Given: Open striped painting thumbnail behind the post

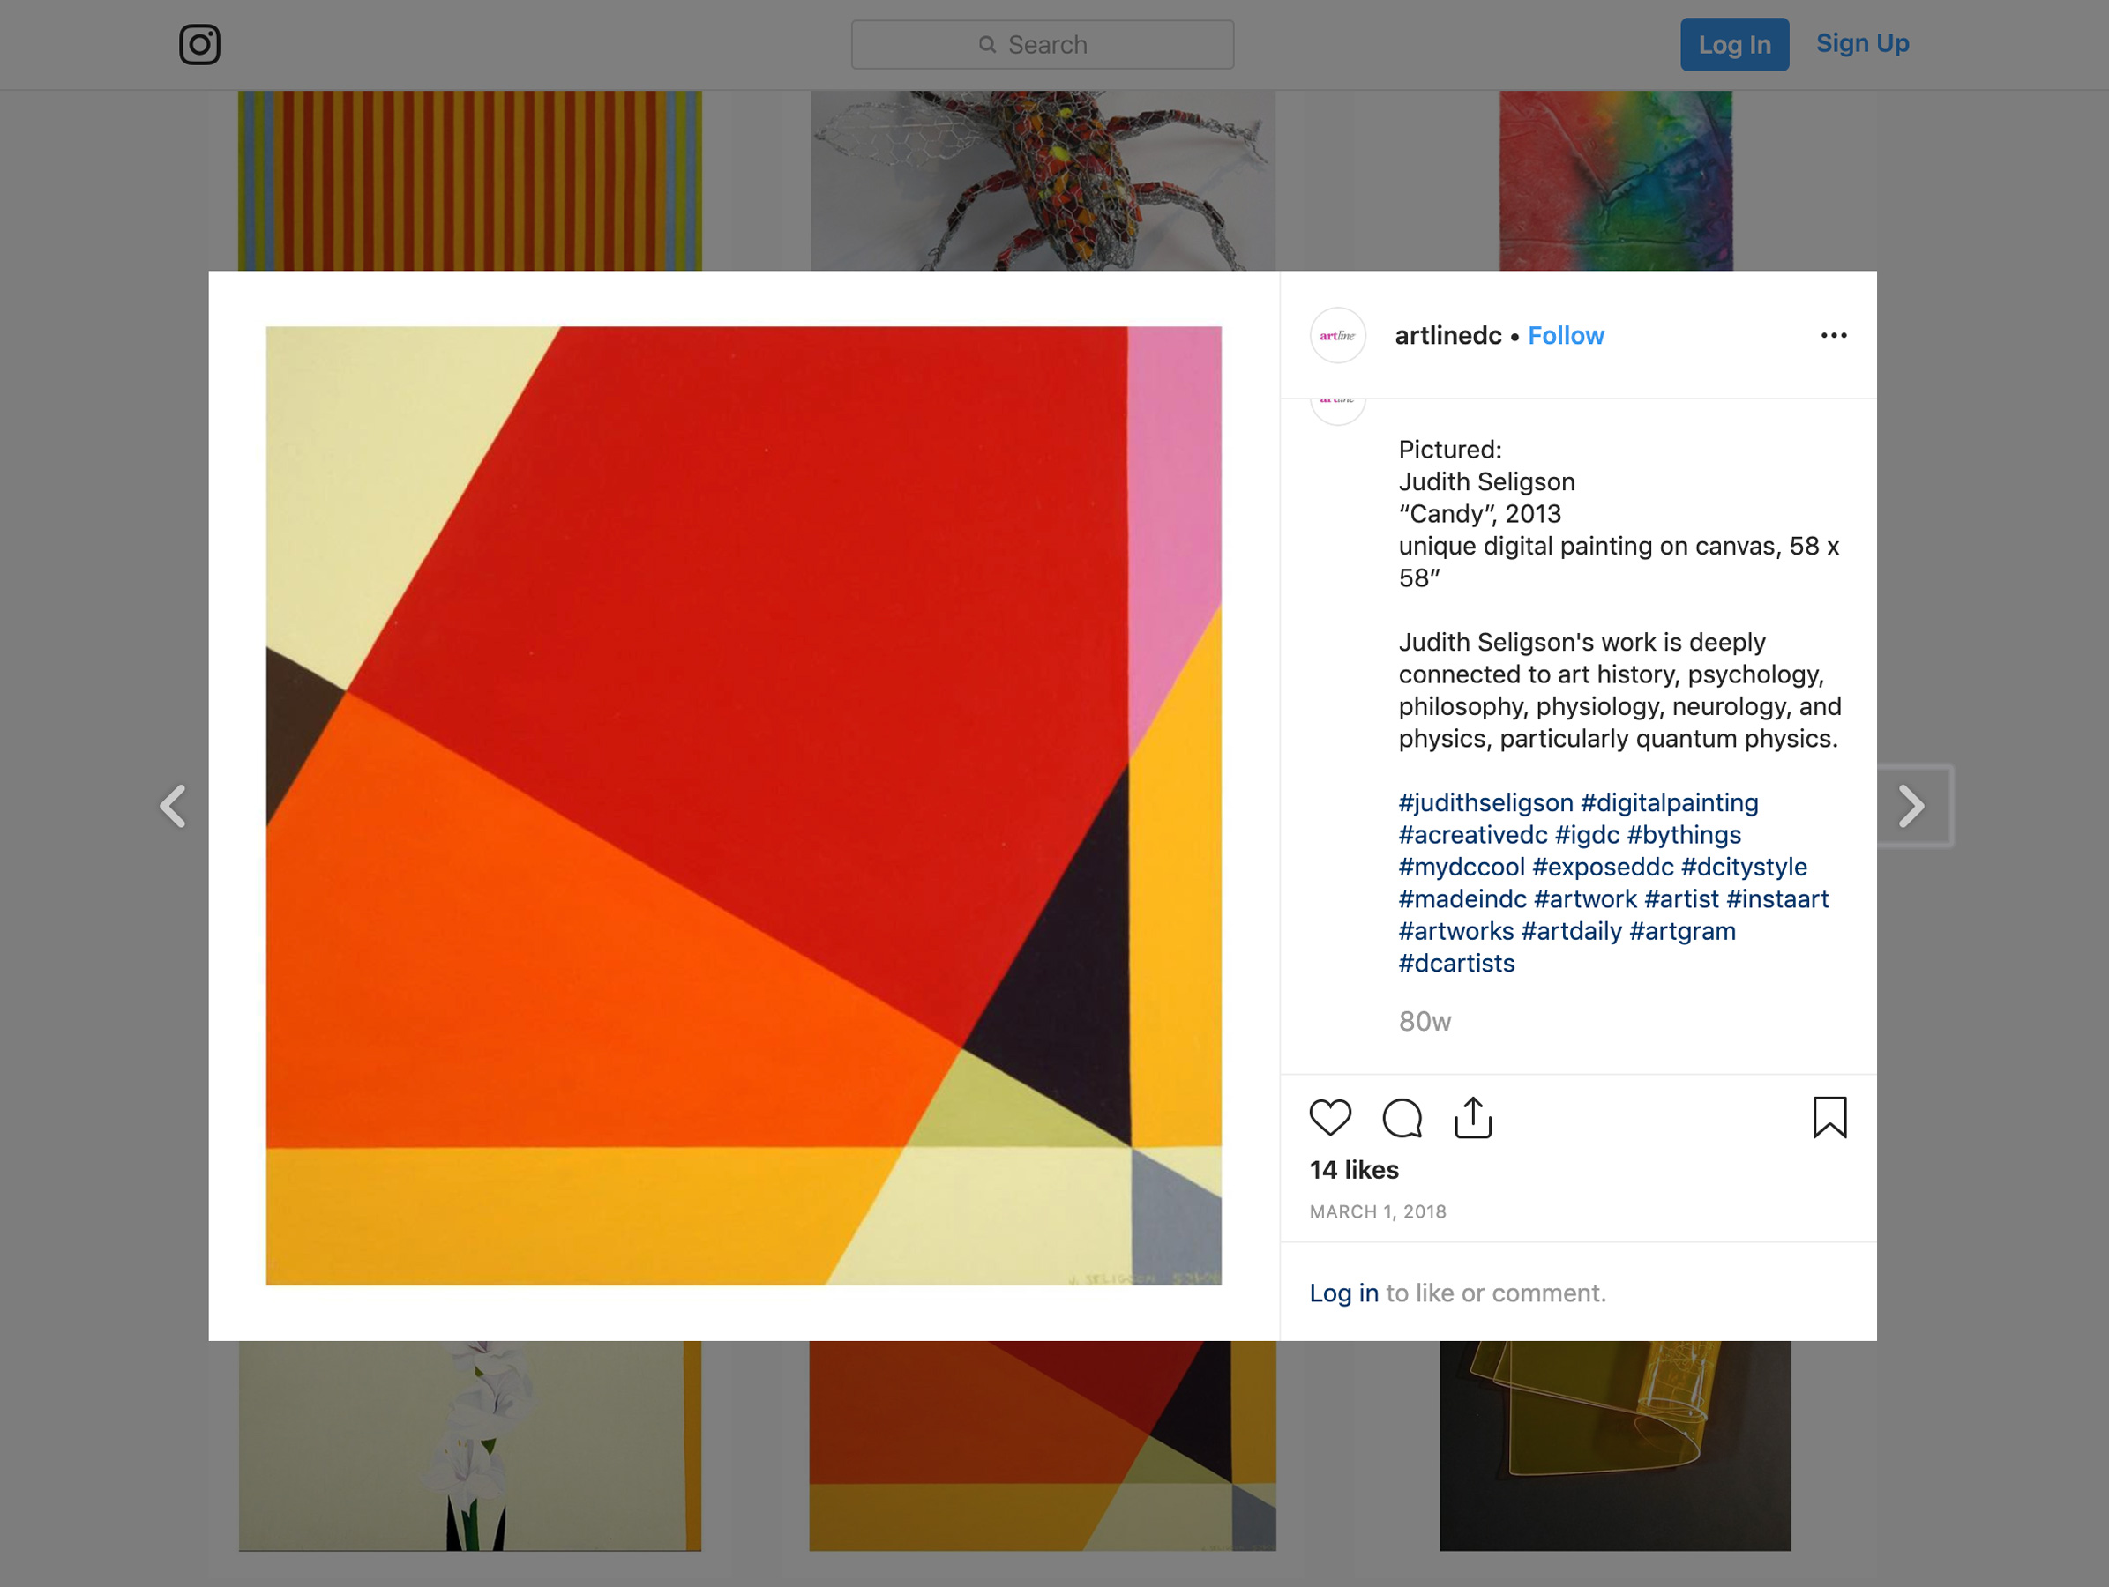Looking at the screenshot, I should coord(469,181).
